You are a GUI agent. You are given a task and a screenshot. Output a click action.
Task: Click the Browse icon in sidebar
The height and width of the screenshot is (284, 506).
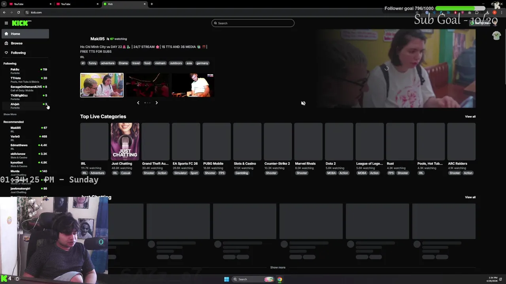[6, 43]
